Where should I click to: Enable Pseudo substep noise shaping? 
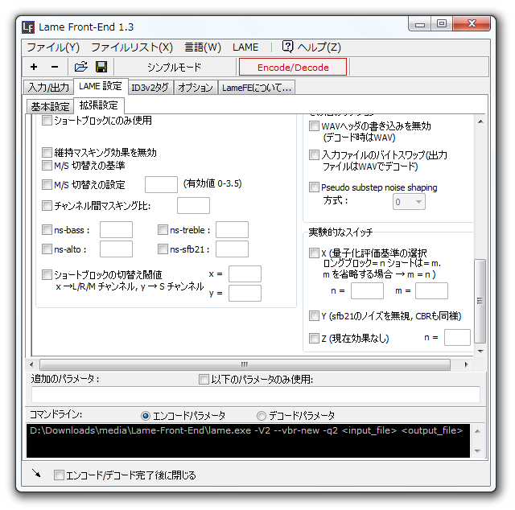[315, 187]
